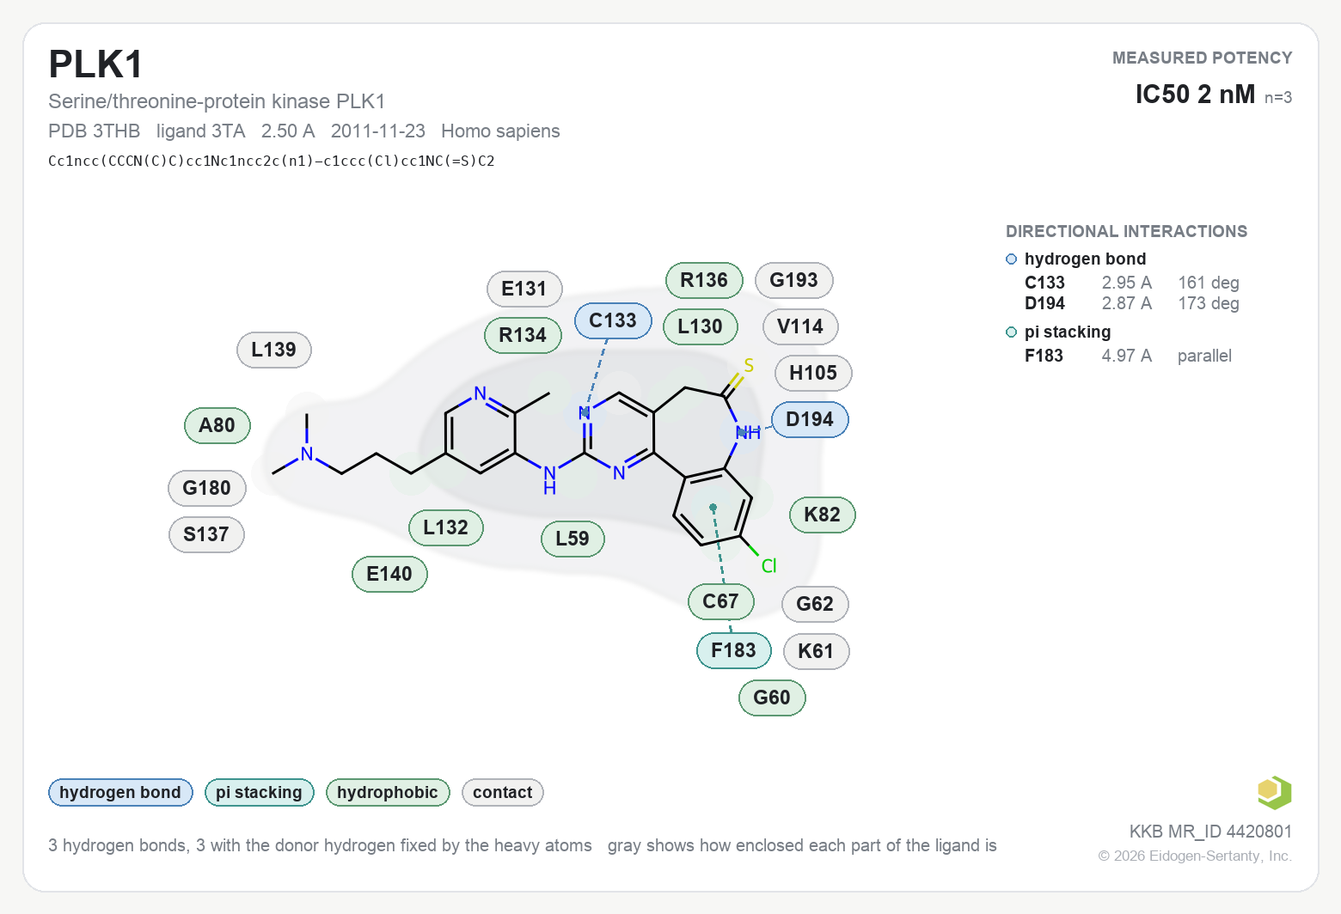Click the C133 row in the interactions table
Viewport: 1341px width, 914px height.
click(1132, 283)
